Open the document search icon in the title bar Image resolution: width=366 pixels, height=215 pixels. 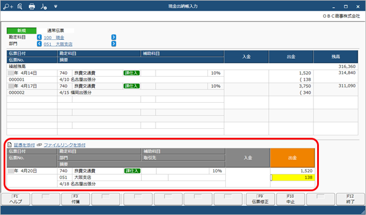(x=20, y=7)
